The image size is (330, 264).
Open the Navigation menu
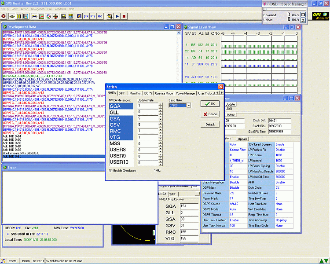coord(38,9)
